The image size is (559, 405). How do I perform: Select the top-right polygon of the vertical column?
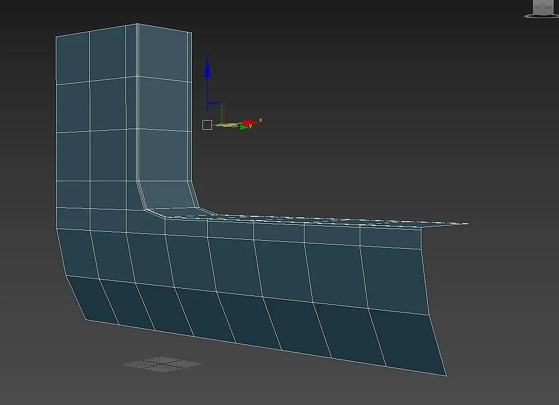[x=165, y=53]
